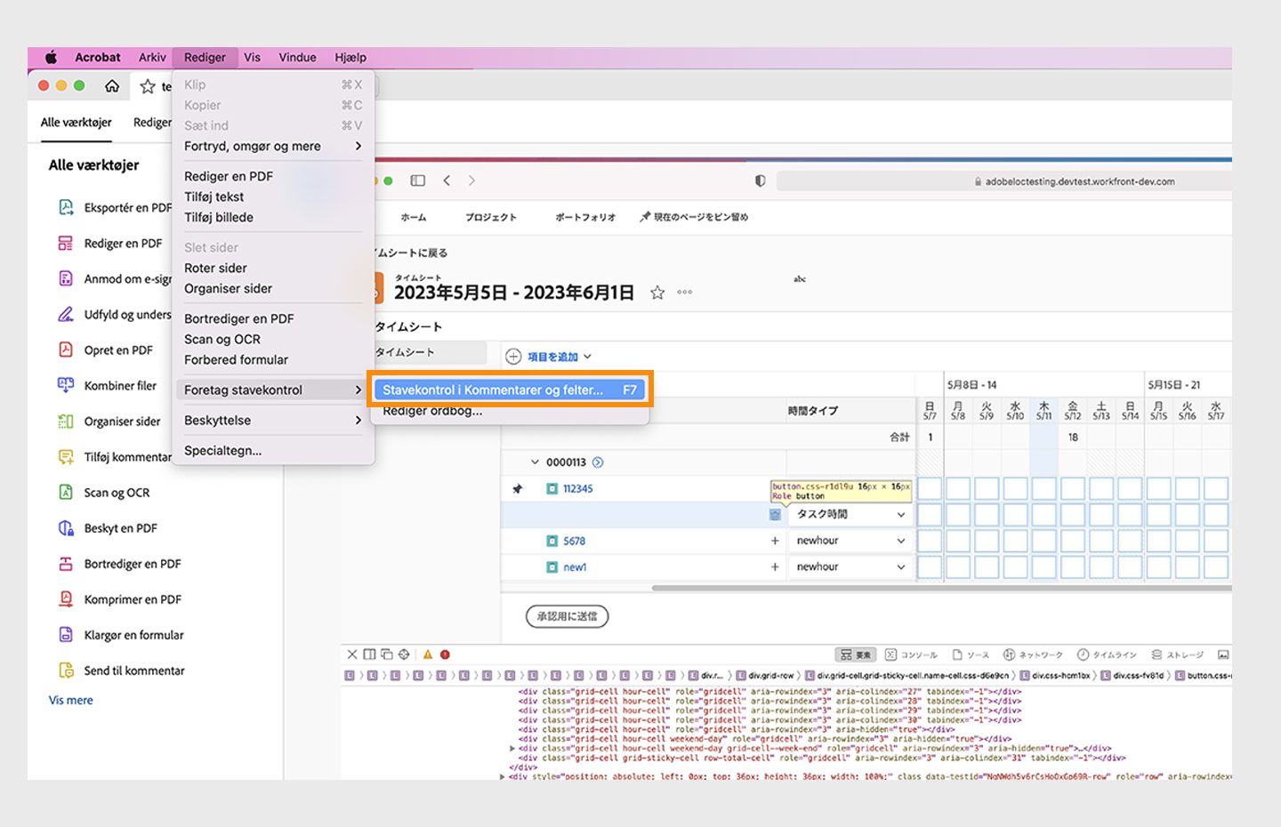The height and width of the screenshot is (827, 1281).
Task: Open the Komprimer en PDF tool icon
Action: [x=66, y=599]
